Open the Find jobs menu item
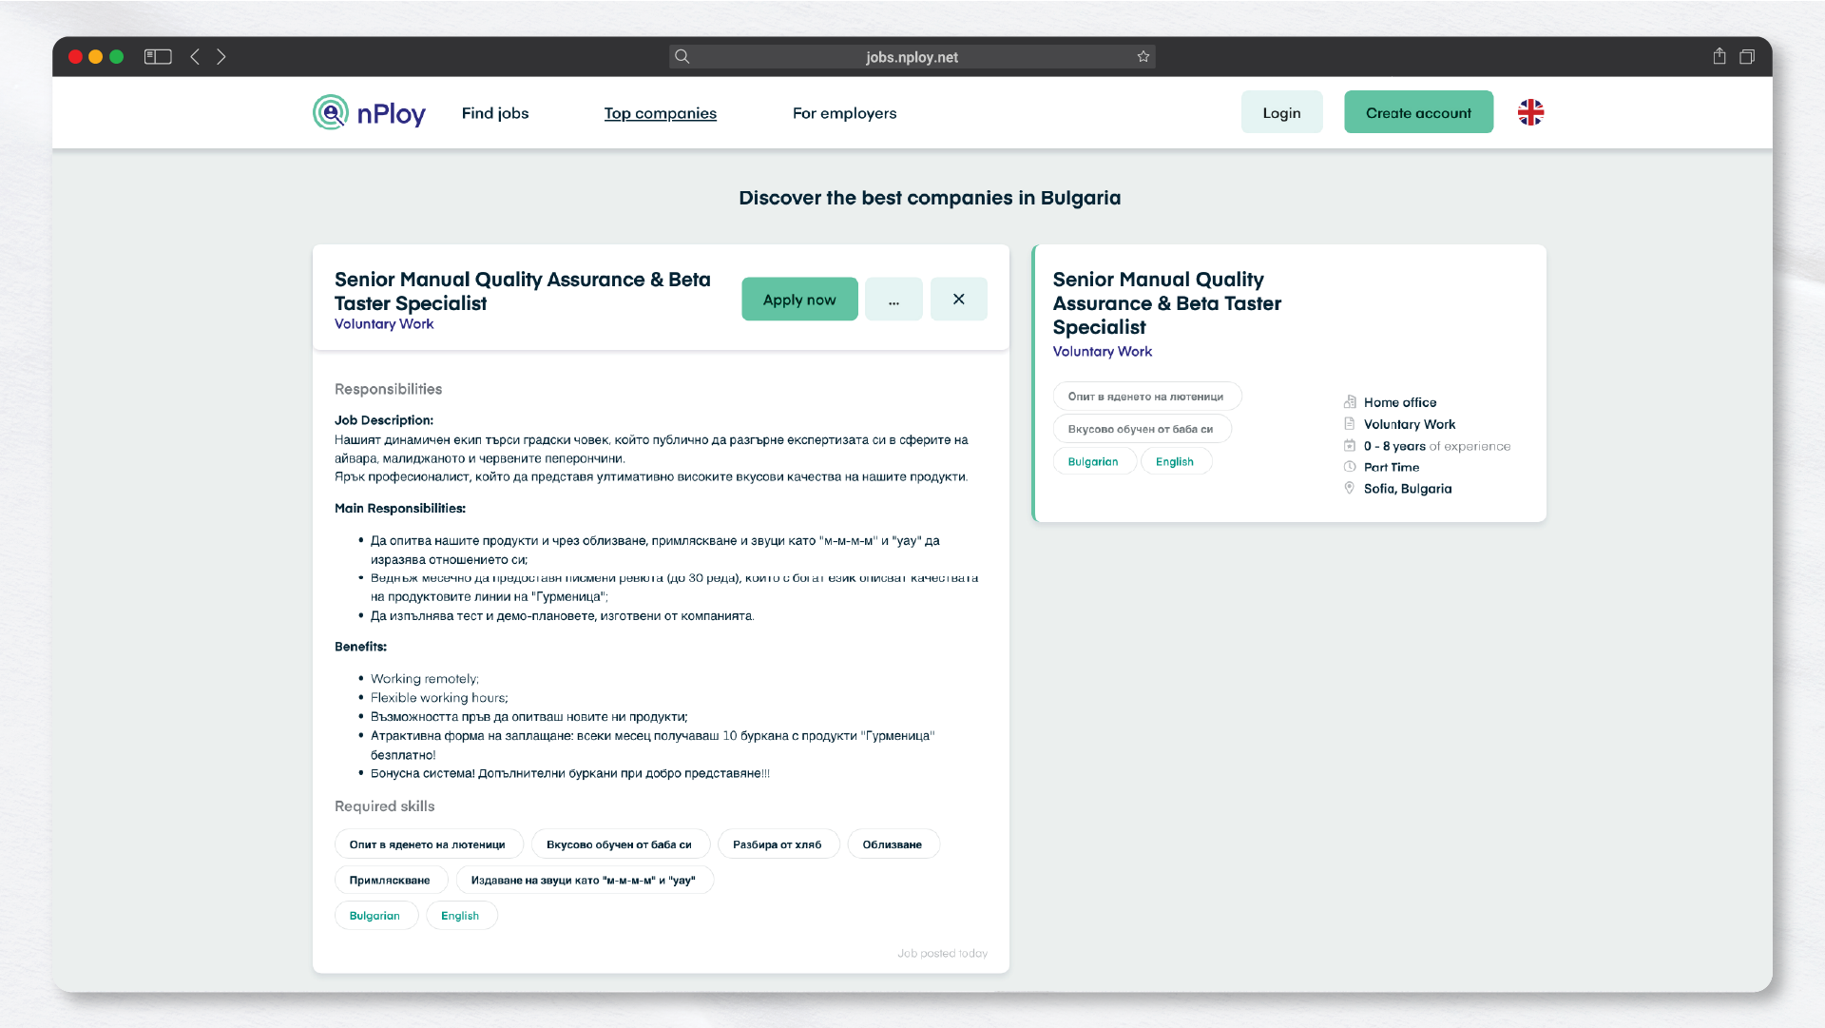Viewport: 1825px width, 1028px height. pyautogui.click(x=495, y=113)
